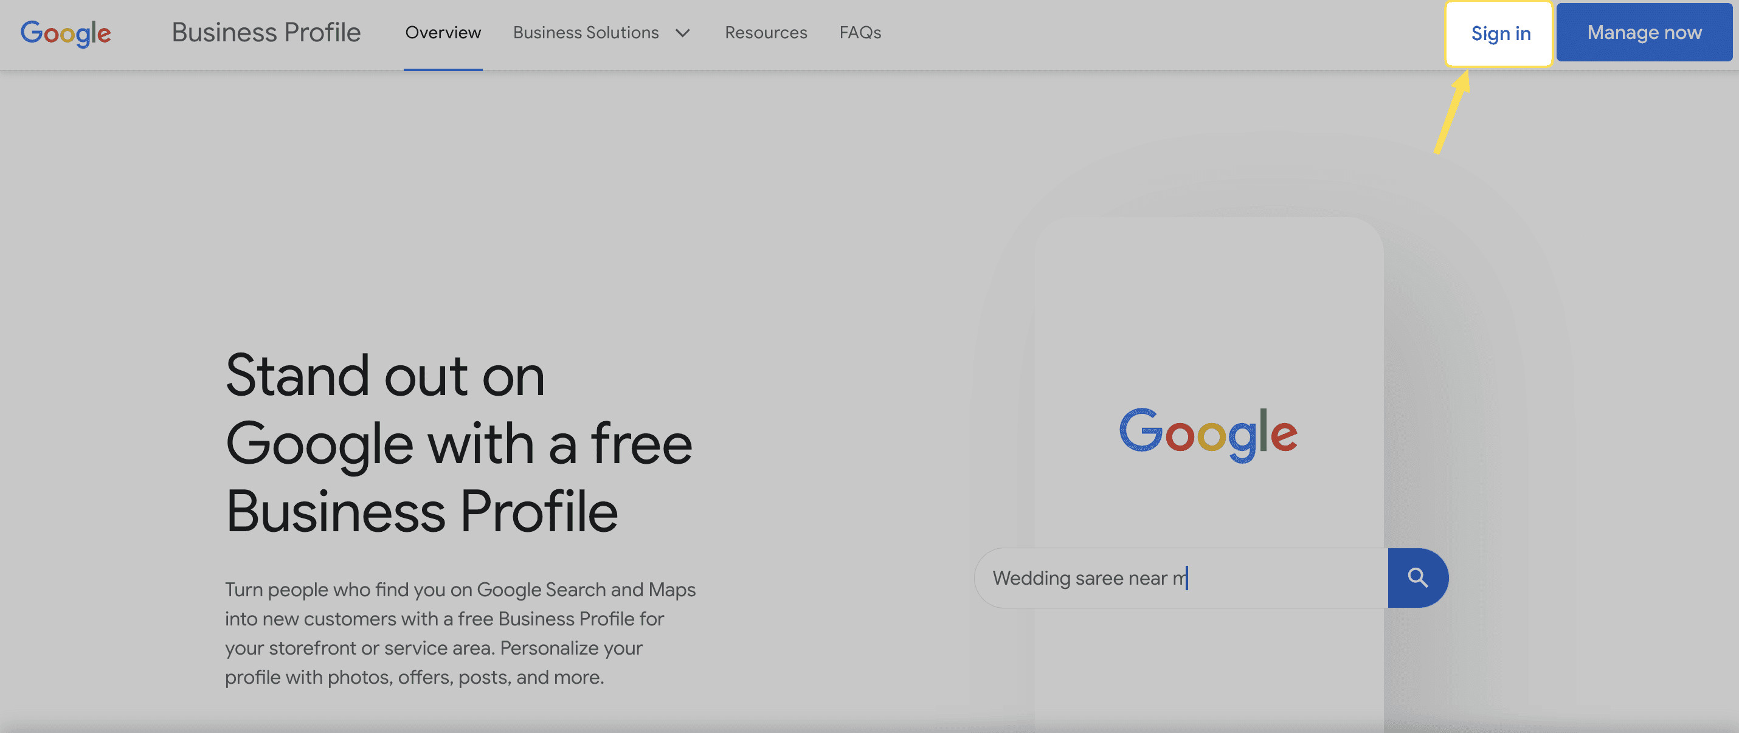Click the Sign in button
This screenshot has width=1739, height=733.
(x=1500, y=34)
